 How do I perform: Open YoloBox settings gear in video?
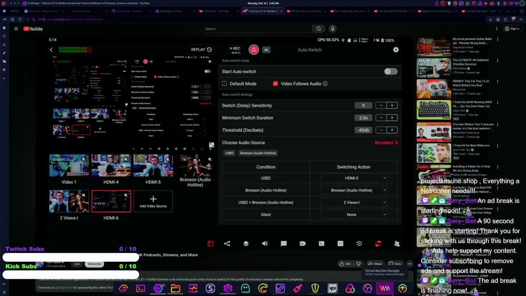[x=396, y=50]
